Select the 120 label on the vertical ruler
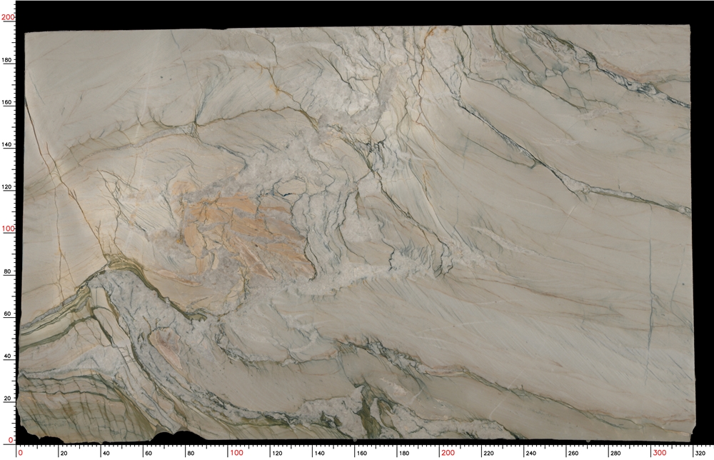 (8, 187)
